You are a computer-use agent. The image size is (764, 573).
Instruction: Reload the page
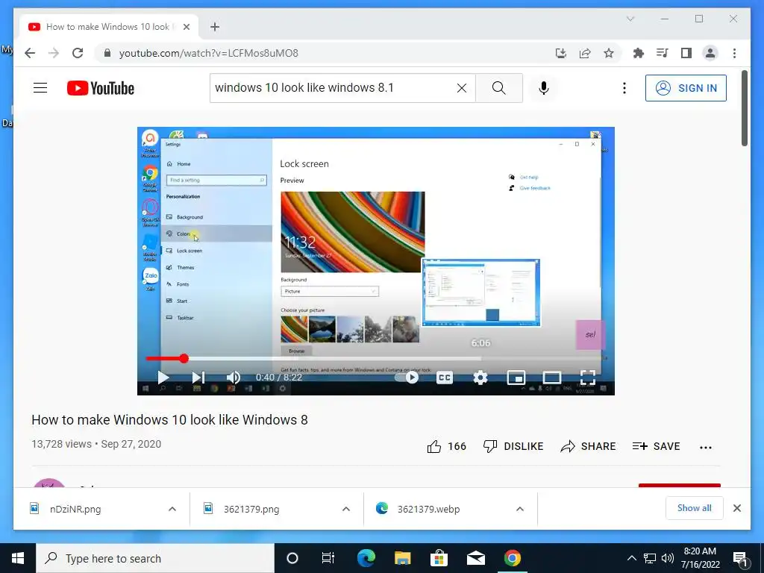78,53
